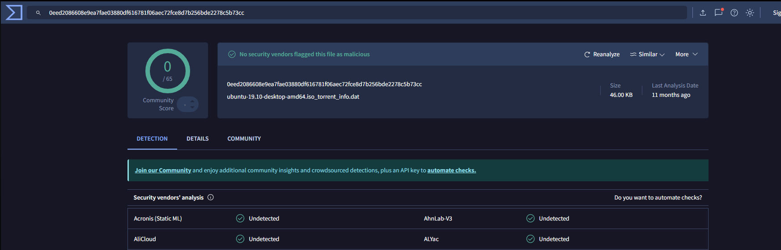Open the upload file icon

coord(703,13)
